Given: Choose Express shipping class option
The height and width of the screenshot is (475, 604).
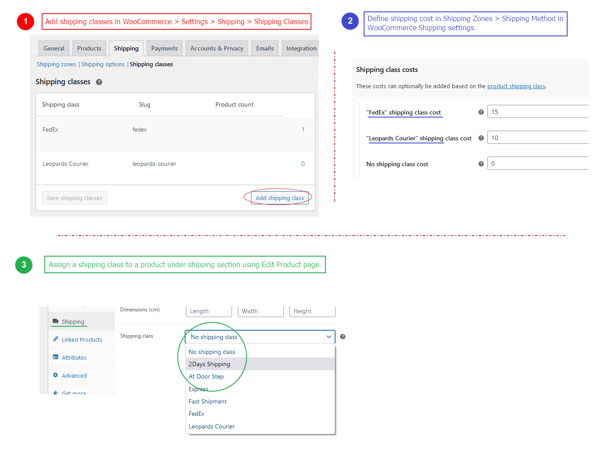Looking at the screenshot, I should point(261,389).
